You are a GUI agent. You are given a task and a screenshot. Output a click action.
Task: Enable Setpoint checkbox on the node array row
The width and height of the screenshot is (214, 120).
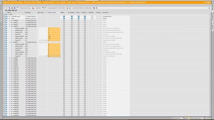click(92, 18)
